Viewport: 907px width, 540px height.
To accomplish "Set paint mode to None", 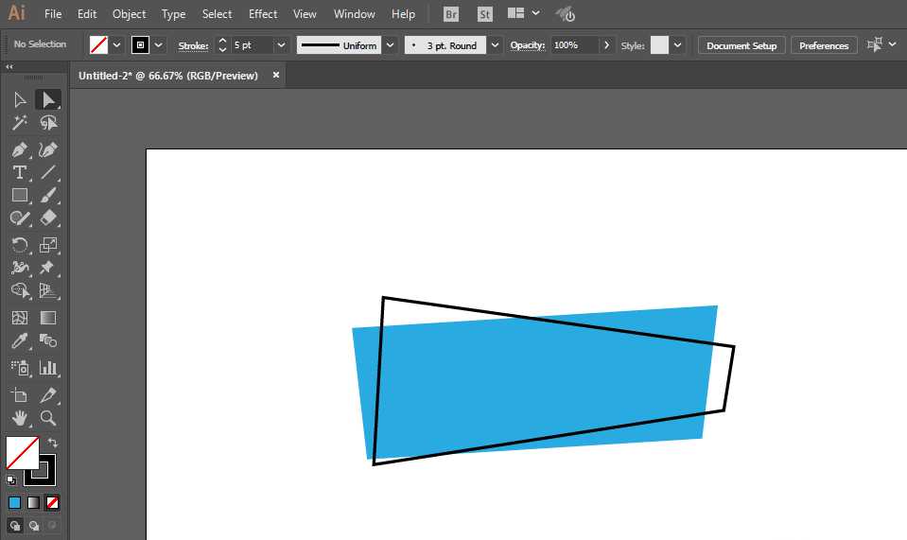I will click(x=53, y=502).
